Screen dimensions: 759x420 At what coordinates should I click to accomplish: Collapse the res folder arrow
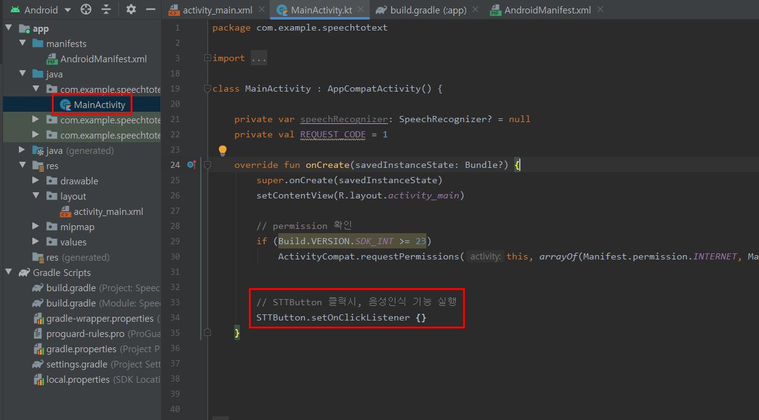tap(23, 166)
